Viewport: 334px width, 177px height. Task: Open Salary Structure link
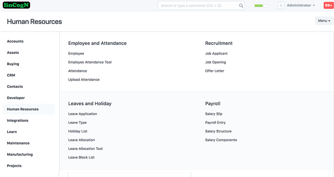218,132
